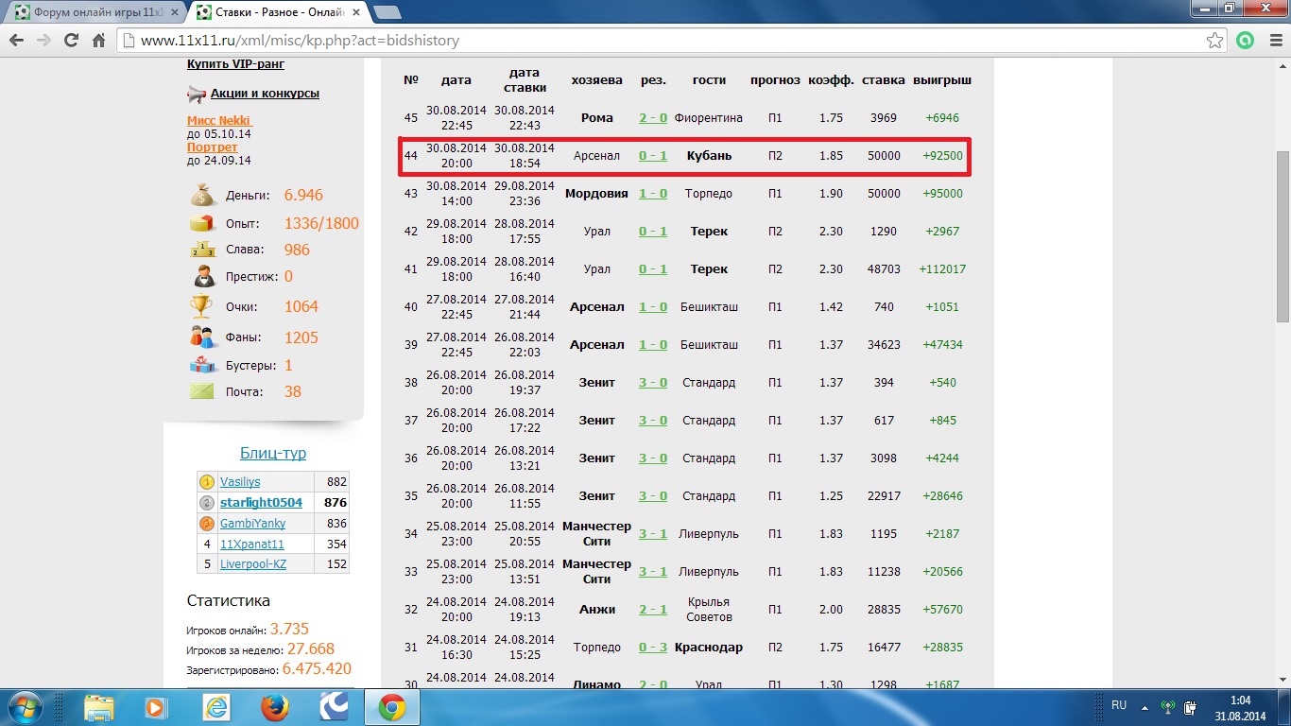Click the trophy Очки icon

click(202, 306)
